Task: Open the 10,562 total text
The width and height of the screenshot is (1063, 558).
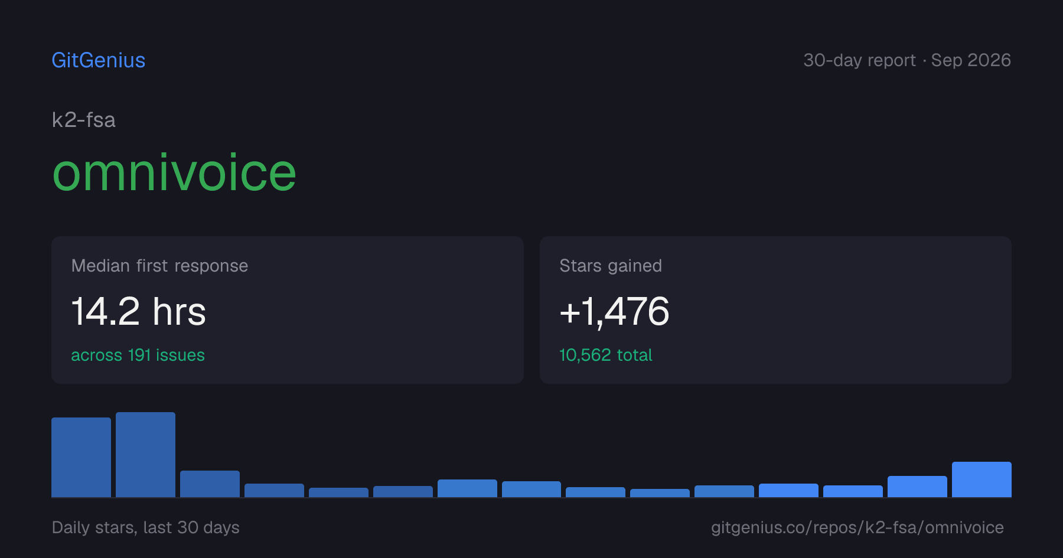Action: click(x=605, y=355)
